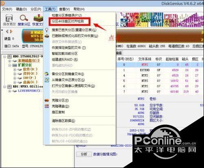Screen dimensions: 204x168
Task: Select 桌面(G:) in the disk tree
Action: click(30, 82)
